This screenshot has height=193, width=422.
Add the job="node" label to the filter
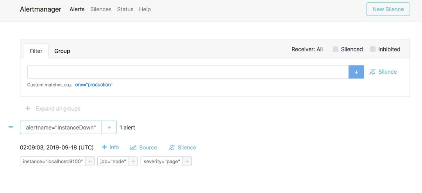pyautogui.click(x=133, y=161)
